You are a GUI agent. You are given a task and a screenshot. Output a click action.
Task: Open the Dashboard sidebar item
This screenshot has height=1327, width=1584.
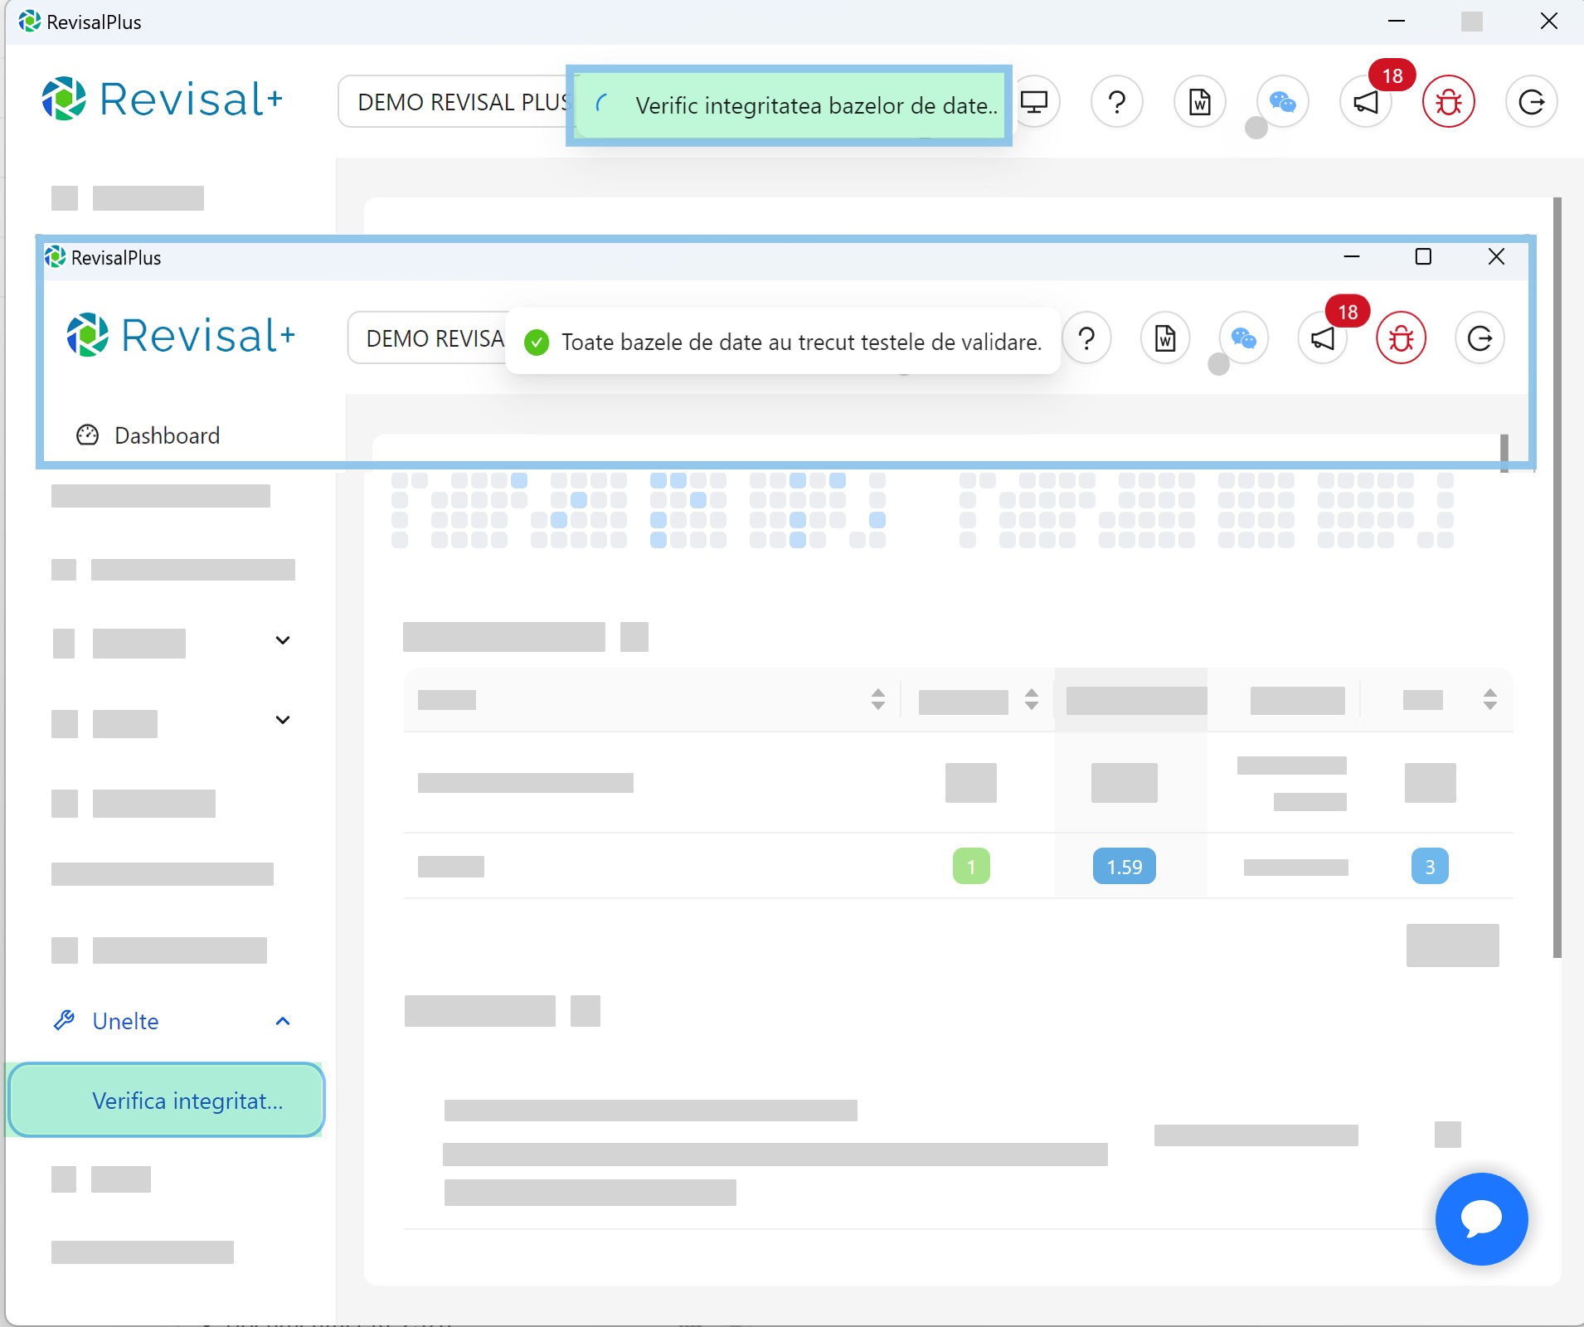(x=167, y=435)
